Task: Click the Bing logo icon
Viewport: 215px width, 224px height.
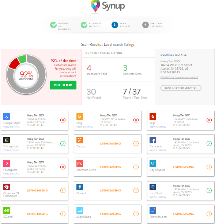Action: [80, 117]
